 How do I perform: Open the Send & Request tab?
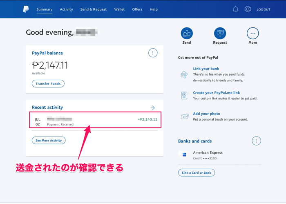coord(94,9)
